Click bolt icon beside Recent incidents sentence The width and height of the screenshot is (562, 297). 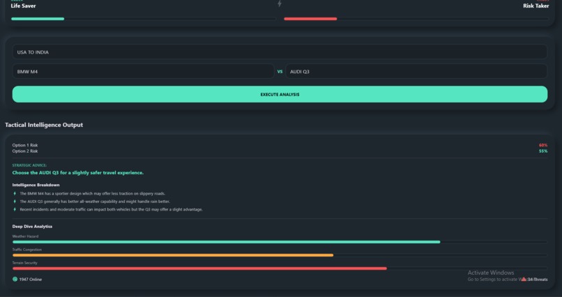coord(15,209)
